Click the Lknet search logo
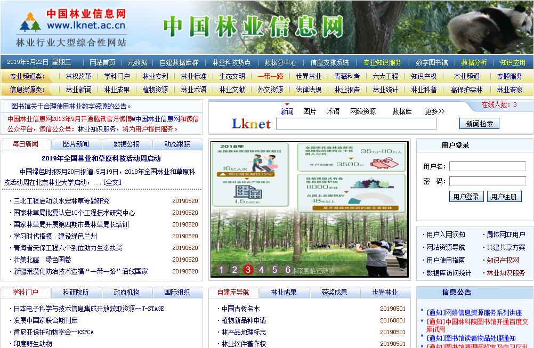This screenshot has width=534, height=348. [x=251, y=124]
